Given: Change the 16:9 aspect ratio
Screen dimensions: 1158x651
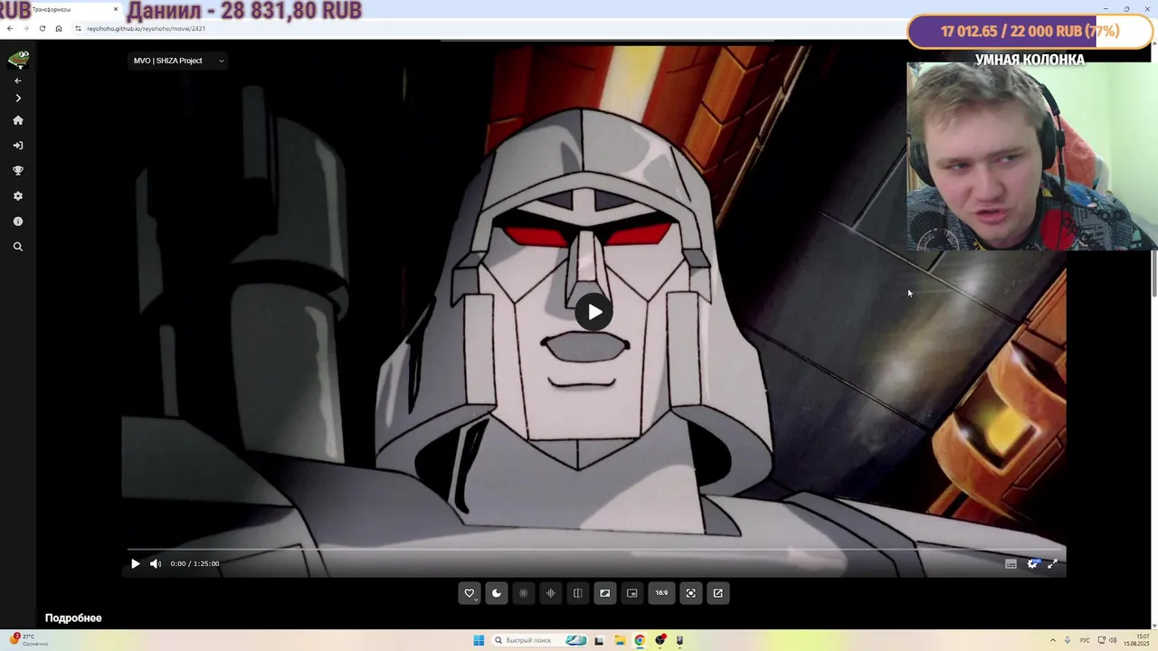Looking at the screenshot, I should click(x=661, y=593).
